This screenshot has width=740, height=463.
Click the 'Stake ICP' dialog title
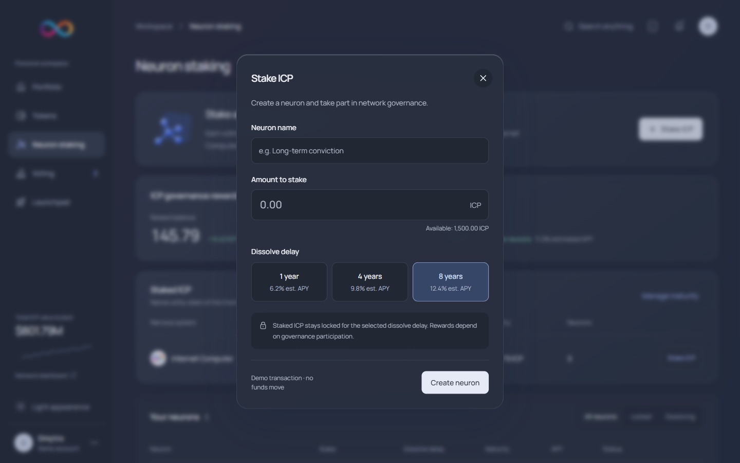click(x=272, y=78)
